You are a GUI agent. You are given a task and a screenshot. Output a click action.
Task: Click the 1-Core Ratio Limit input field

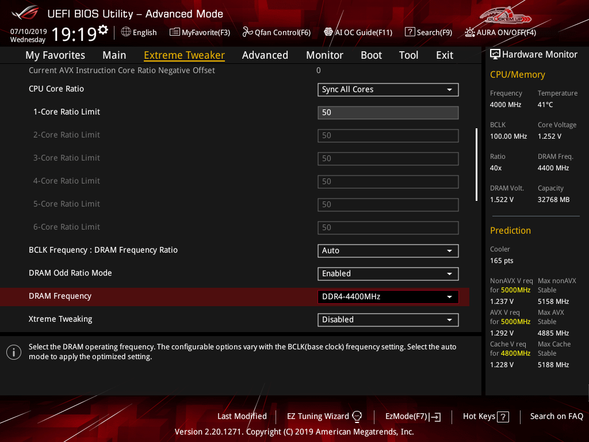(388, 113)
